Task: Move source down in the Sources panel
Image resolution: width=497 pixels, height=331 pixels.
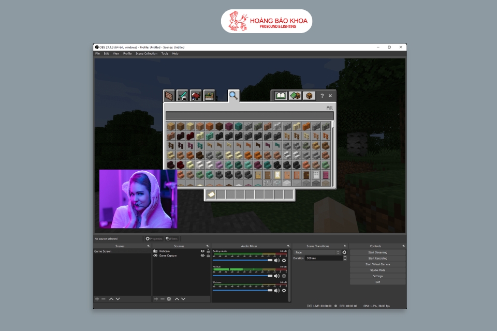Action: (x=183, y=299)
